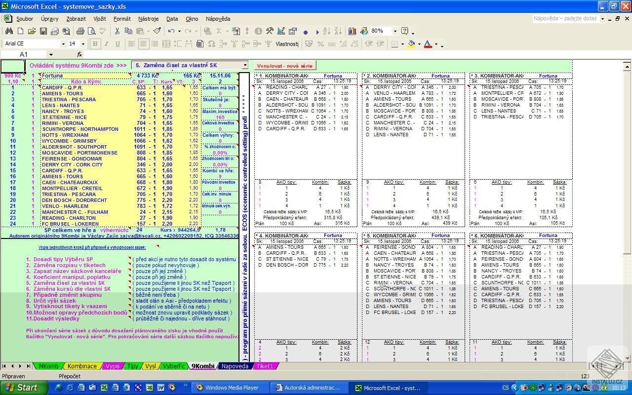Open the 'Záměna čísel za vlastní SK' combo box
632x395 pixels.
pos(190,65)
